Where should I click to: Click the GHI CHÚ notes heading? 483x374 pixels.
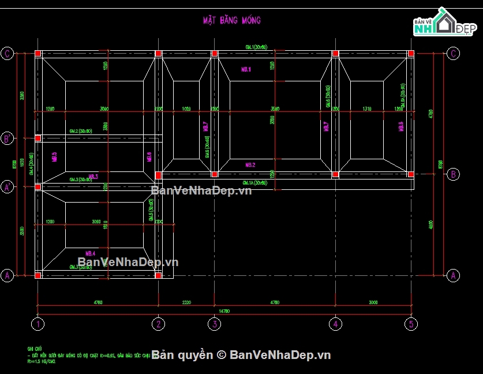click(x=35, y=349)
